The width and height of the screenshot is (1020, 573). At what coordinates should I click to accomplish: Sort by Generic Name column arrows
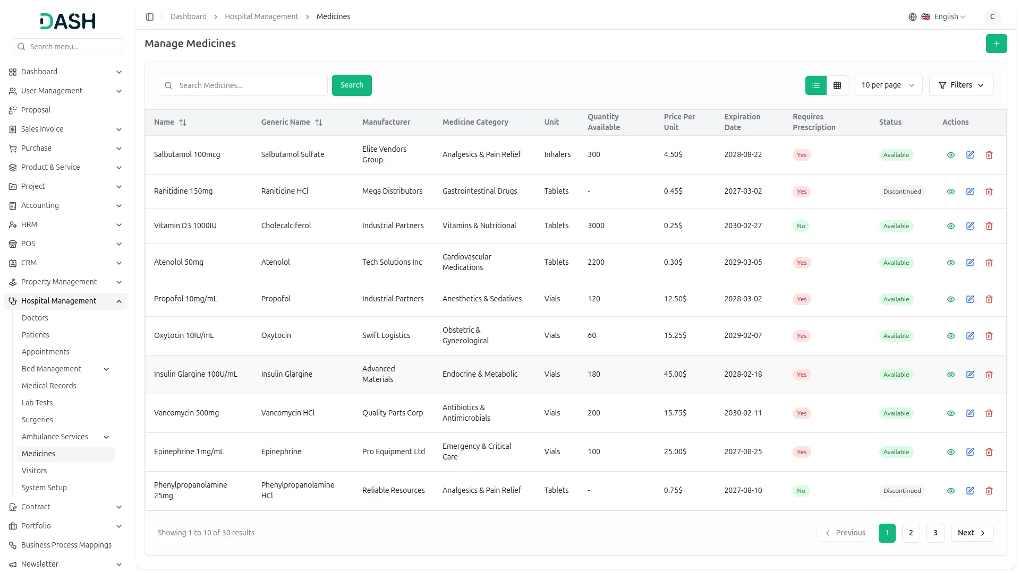(319, 123)
